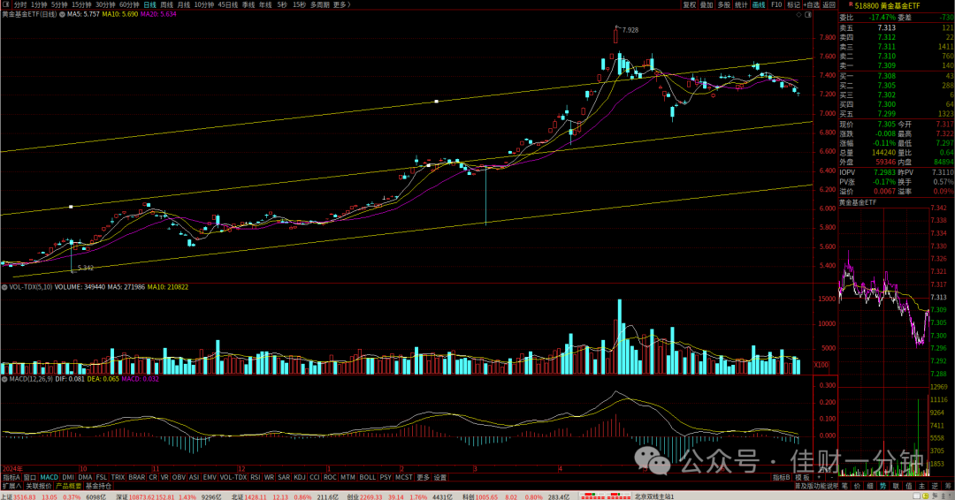Switch to the 15分钟 period

coord(81,5)
